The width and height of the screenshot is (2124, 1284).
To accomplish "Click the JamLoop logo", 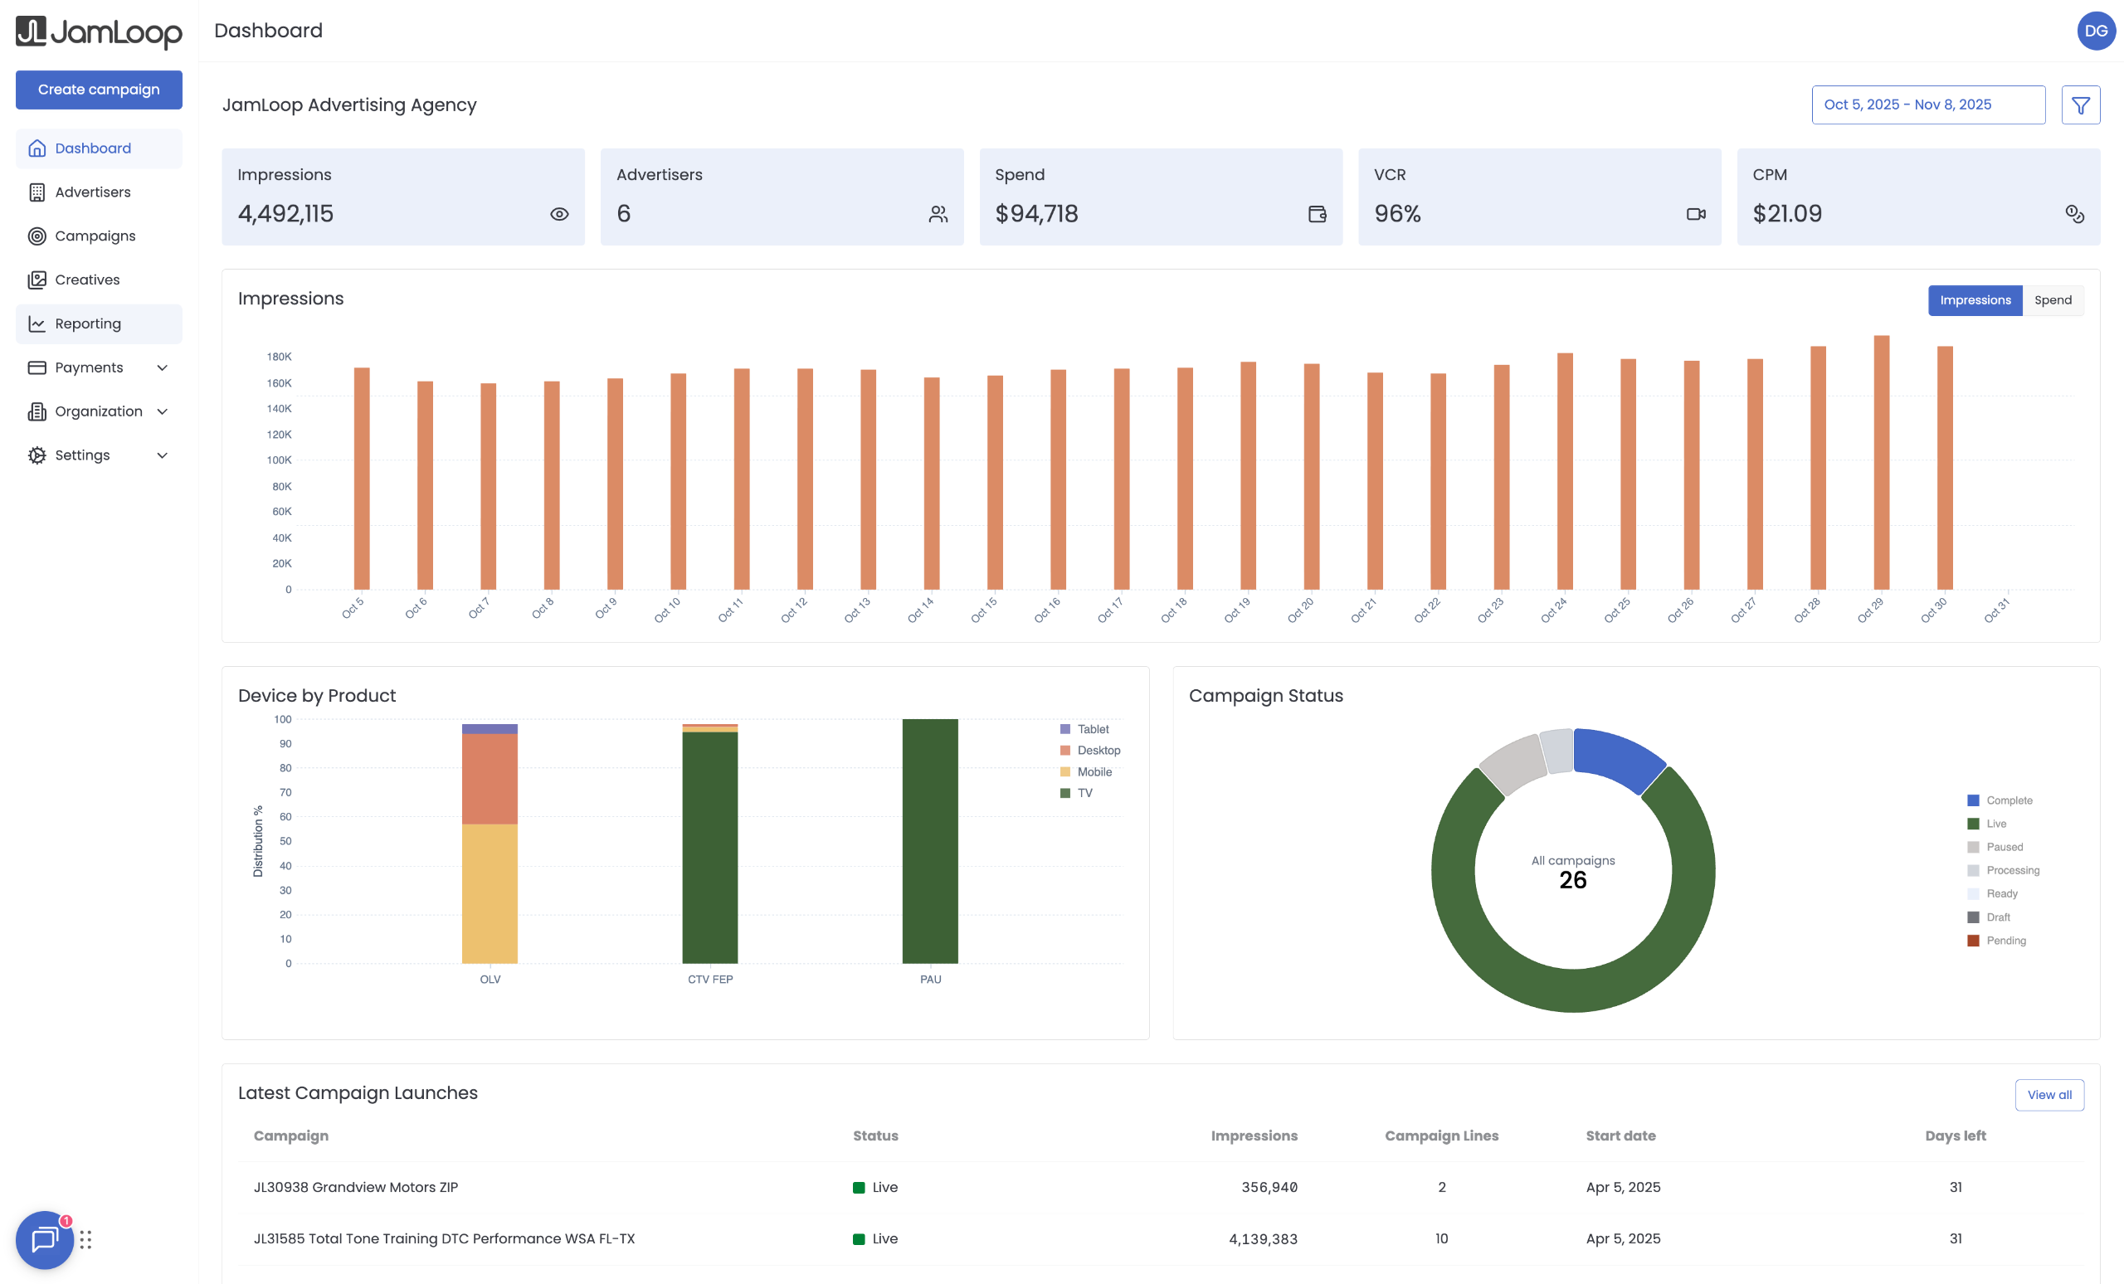I will [x=98, y=32].
